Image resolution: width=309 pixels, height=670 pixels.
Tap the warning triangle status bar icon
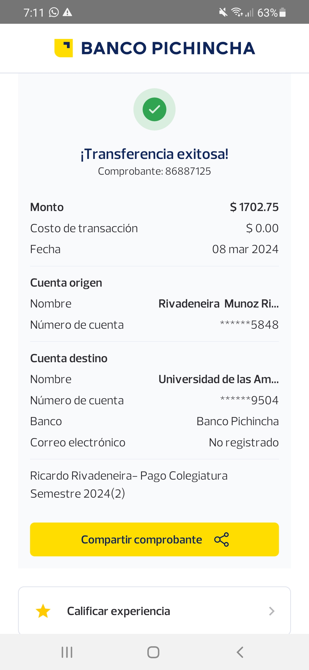(68, 12)
